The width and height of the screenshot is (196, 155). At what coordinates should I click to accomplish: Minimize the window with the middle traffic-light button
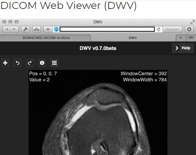pyautogui.click(x=11, y=22)
